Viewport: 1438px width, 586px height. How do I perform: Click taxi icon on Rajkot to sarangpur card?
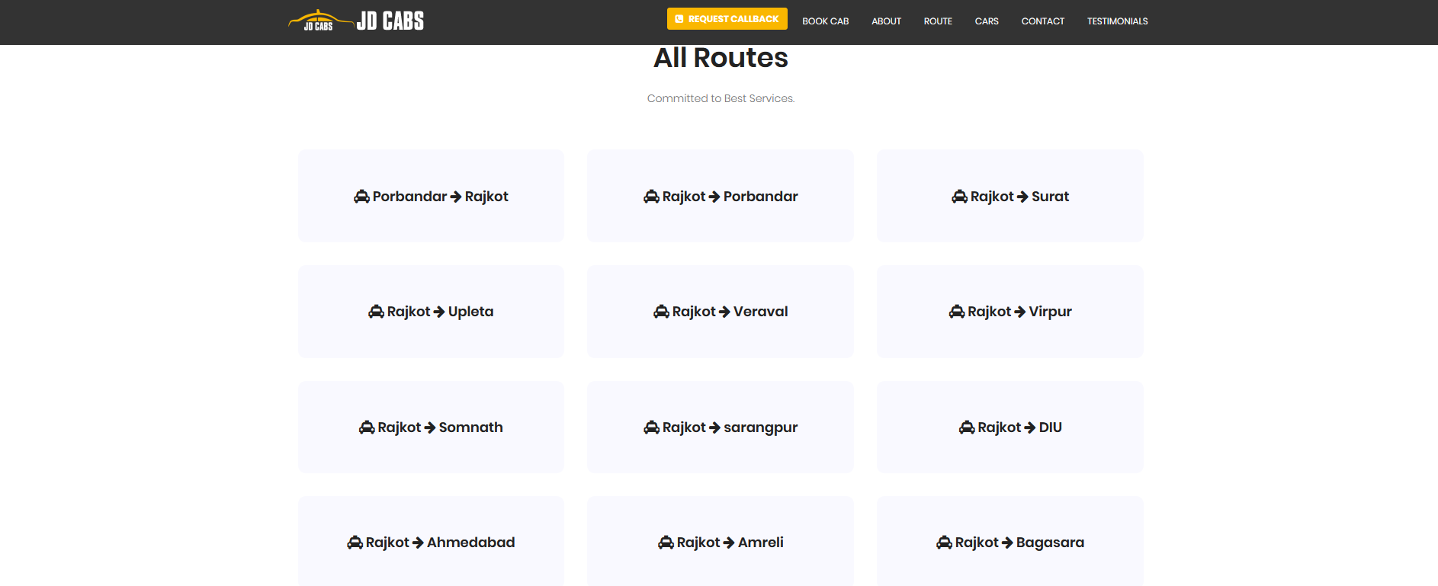(651, 427)
